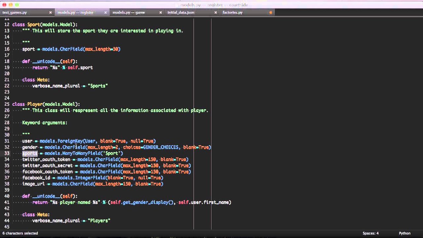Click 'Keyword arguments:' in the docstring
423x238 pixels.
click(45, 123)
